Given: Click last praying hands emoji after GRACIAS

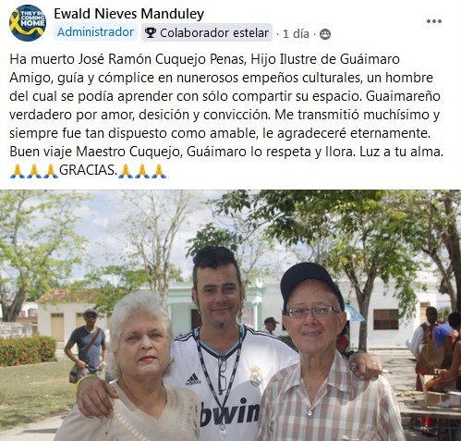Looking at the screenshot, I should (159, 171).
